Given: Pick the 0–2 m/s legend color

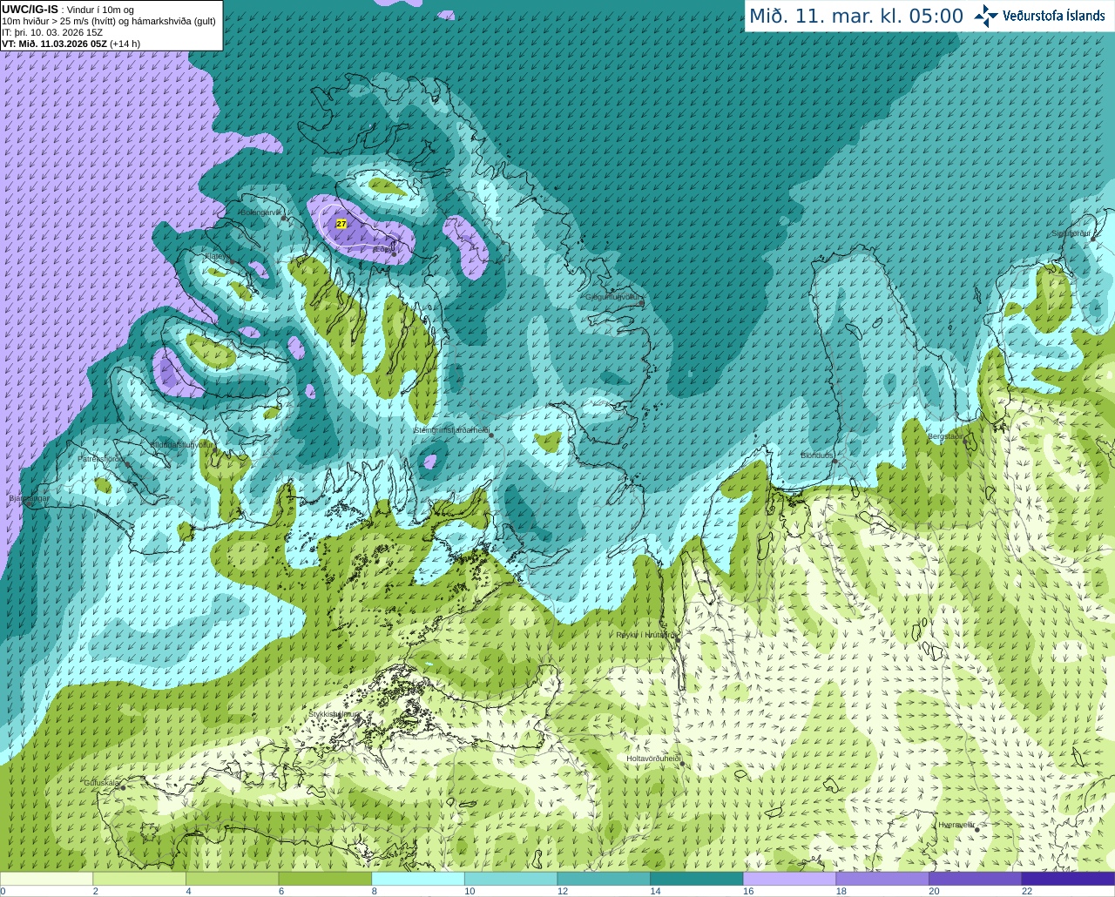Looking at the screenshot, I should (x=46, y=879).
